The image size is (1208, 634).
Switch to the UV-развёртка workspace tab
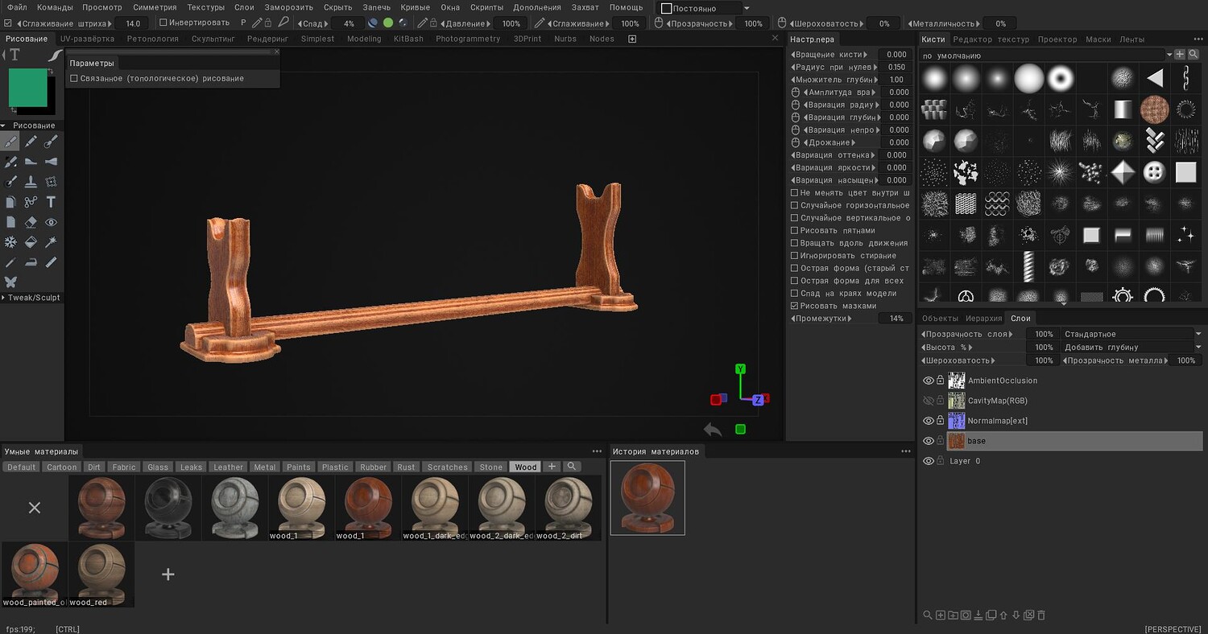87,39
